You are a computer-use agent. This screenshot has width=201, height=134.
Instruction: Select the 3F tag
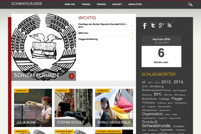click(144, 82)
